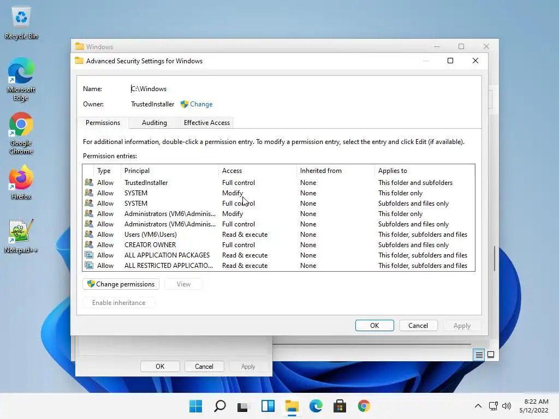Viewport: 559px width, 419px height.
Task: Click Cancel in the properties dialog behind
Action: (204, 366)
